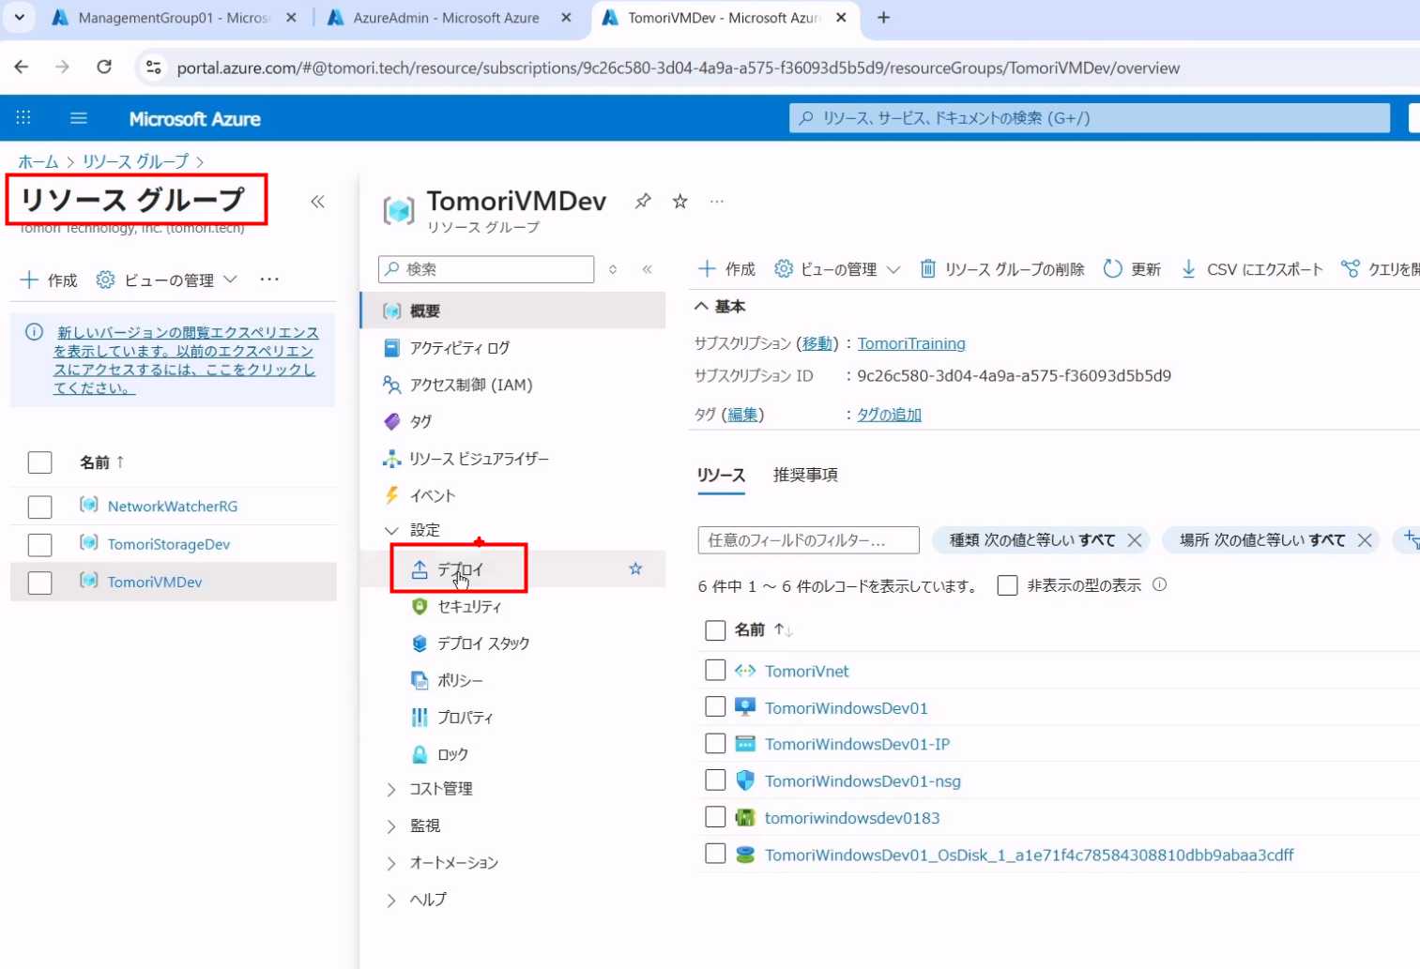Collapse the resource group list with double chevron
Viewport: 1420px width, 969px height.
point(318,202)
